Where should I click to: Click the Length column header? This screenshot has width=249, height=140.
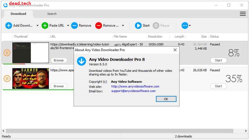click(180, 36)
